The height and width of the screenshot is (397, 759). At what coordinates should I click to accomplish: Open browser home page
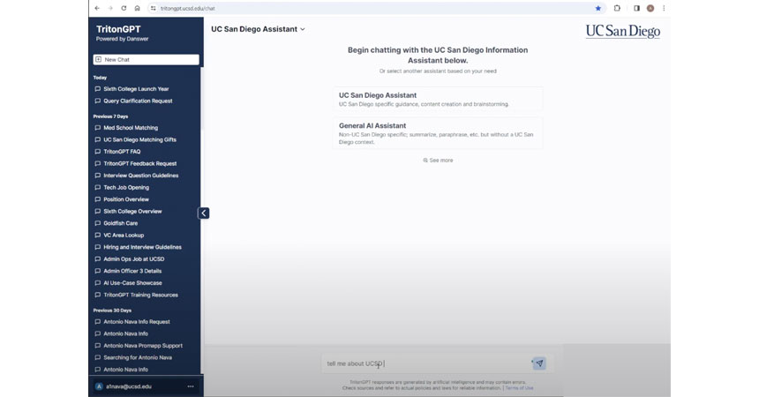coord(138,8)
